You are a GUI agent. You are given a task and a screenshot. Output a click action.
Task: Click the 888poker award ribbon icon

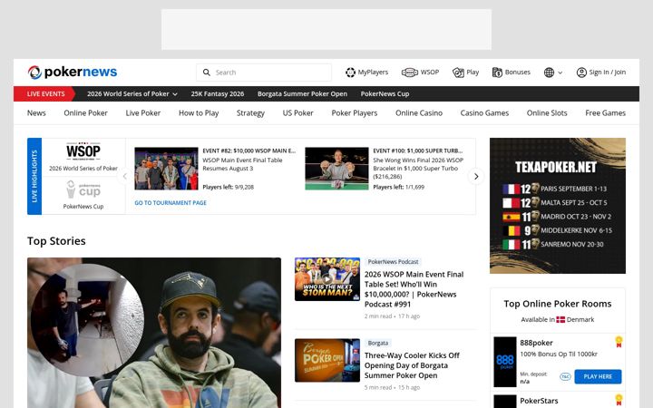pyautogui.click(x=619, y=342)
